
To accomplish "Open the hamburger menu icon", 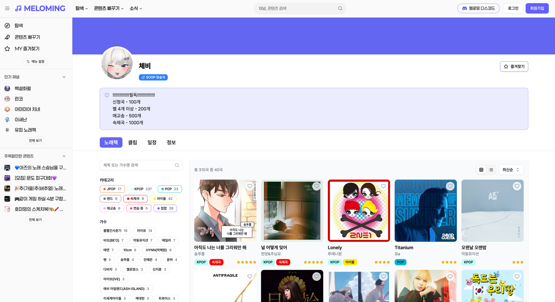I will click(x=7, y=8).
